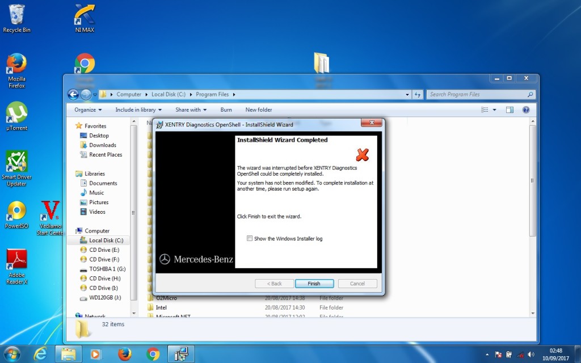
Task: Enable Show the Windows Installer log checkbox
Action: [x=250, y=239]
